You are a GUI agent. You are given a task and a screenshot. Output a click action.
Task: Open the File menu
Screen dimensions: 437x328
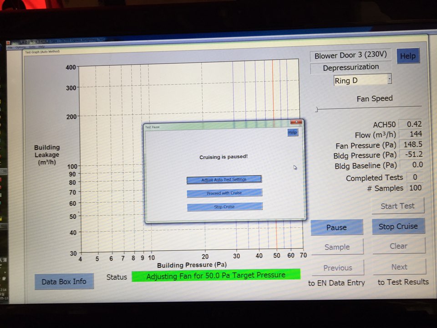point(10,47)
